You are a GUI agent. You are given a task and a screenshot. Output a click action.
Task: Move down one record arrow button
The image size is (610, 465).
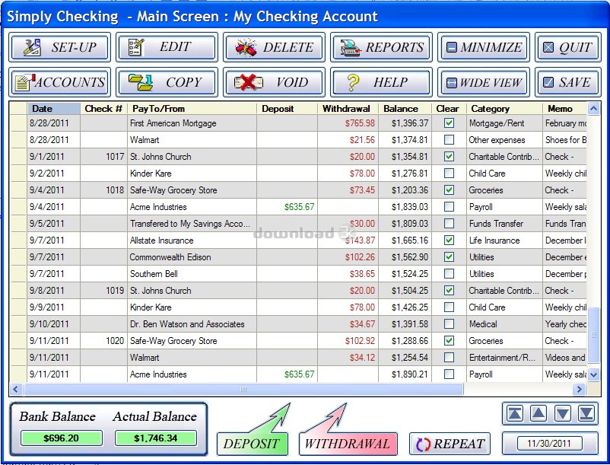pyautogui.click(x=563, y=413)
